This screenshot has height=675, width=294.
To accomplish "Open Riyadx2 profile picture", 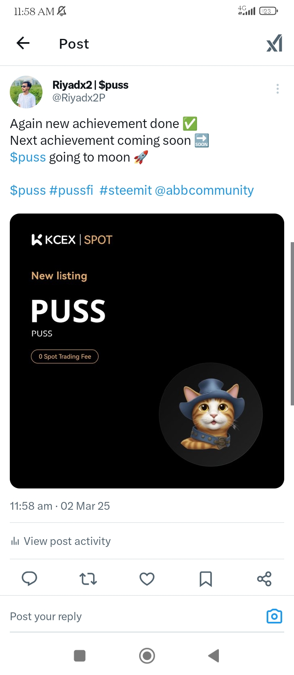I will click(x=26, y=92).
